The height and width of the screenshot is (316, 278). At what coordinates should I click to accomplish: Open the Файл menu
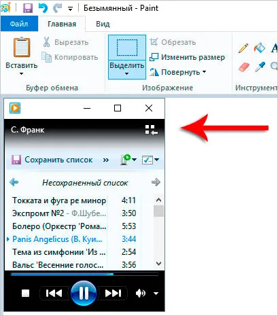[x=19, y=24]
